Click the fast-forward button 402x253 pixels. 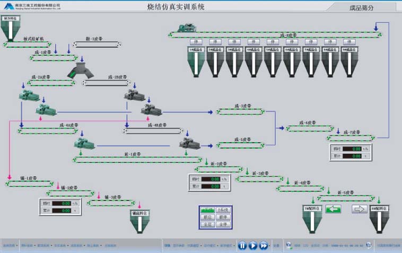(x=264, y=246)
